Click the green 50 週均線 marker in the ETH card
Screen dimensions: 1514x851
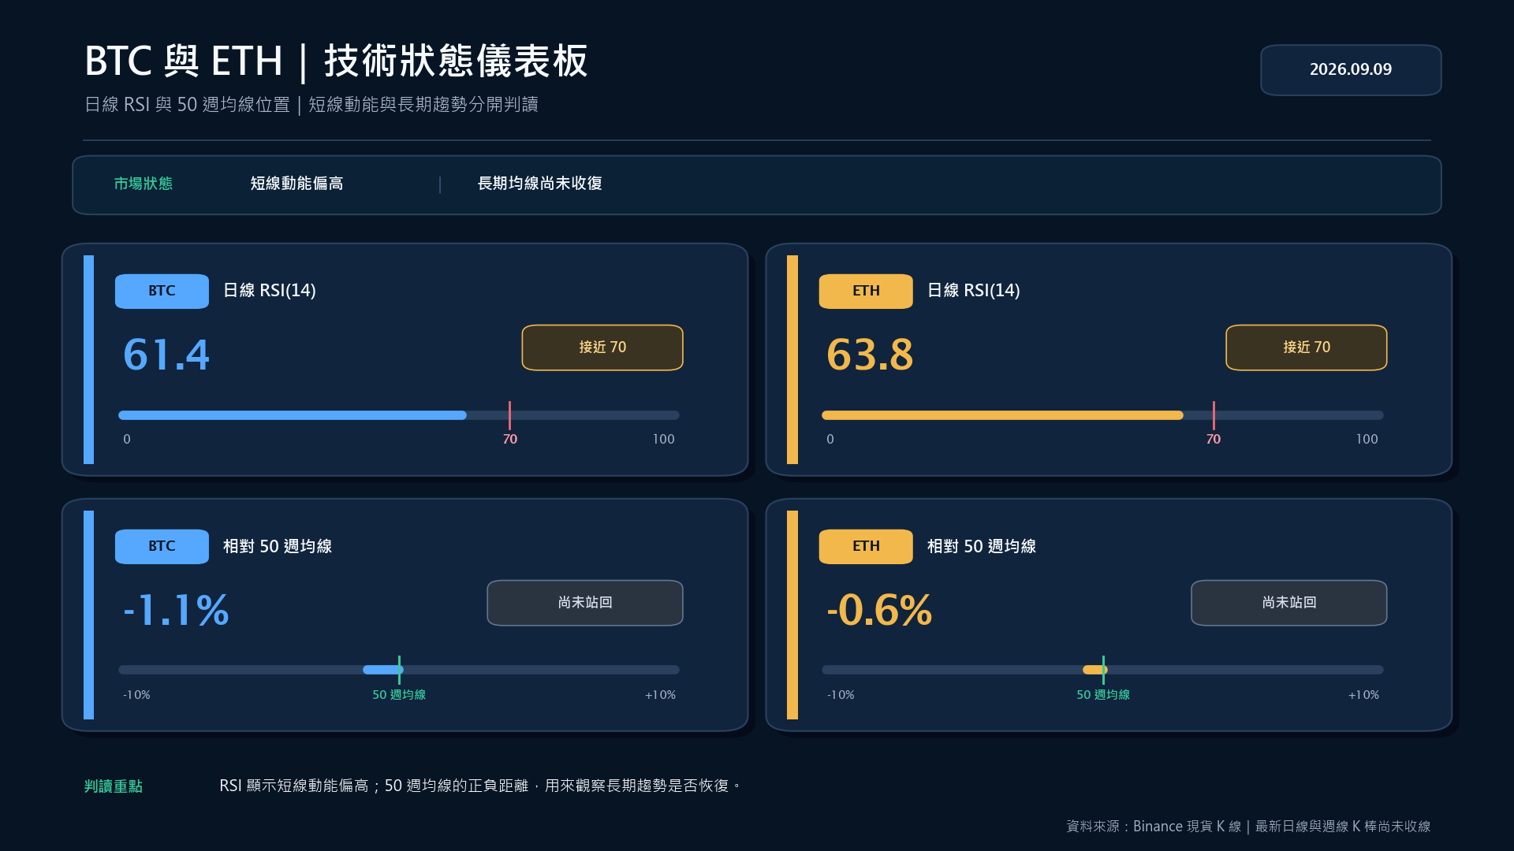[1103, 670]
